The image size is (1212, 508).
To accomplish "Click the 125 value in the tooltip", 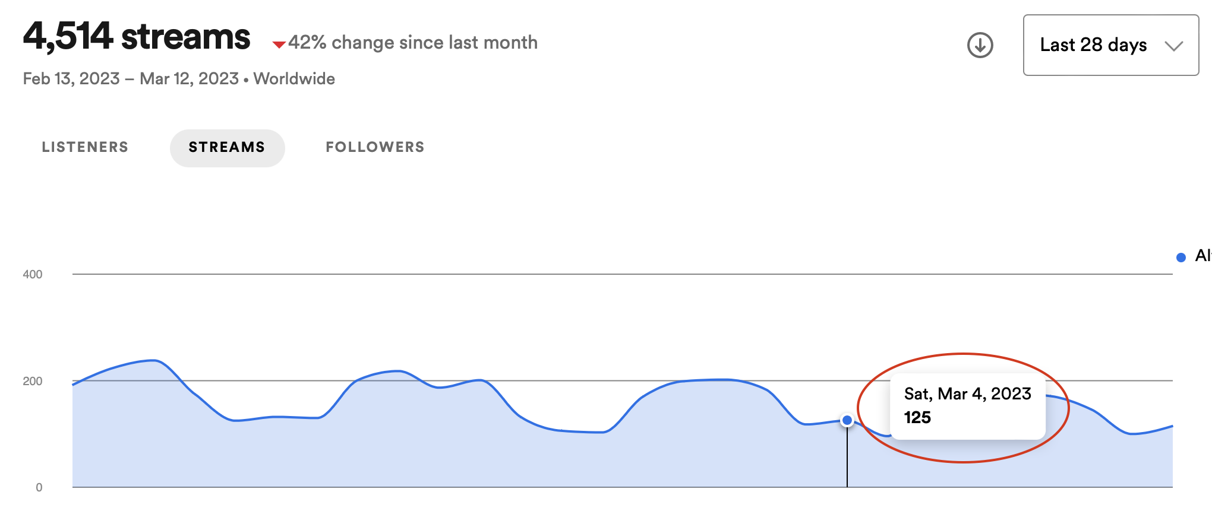I will 917,417.
